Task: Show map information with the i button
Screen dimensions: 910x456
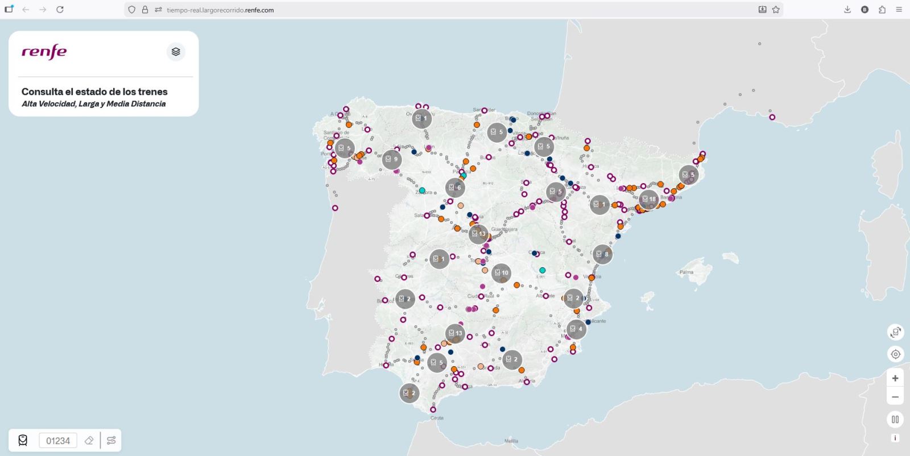Action: (895, 438)
